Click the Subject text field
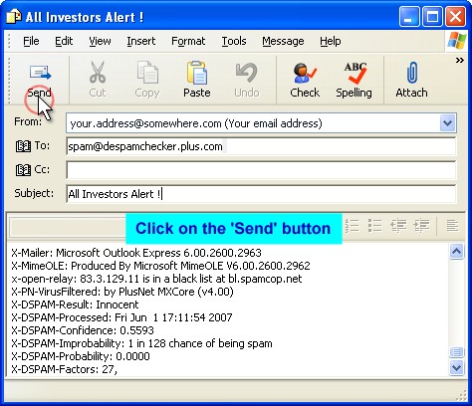This screenshot has width=472, height=406. [261, 194]
